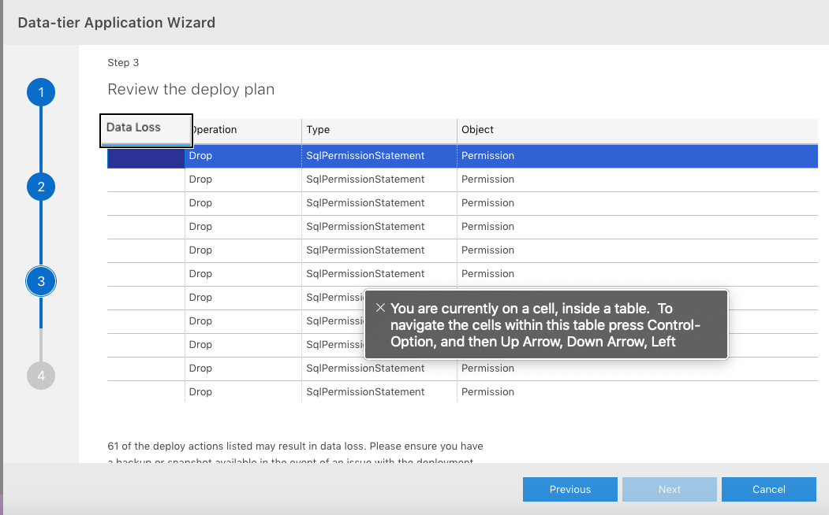
Task: Jump to step 4 in the progress rail
Action: 41,376
